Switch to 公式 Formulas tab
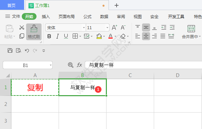202x129 pixels. pos(87,17)
